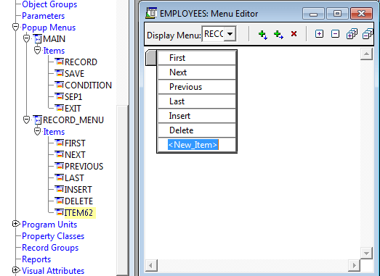380x276 pixels.
Task: Click the gray menu handle tab
Action: tap(151, 58)
